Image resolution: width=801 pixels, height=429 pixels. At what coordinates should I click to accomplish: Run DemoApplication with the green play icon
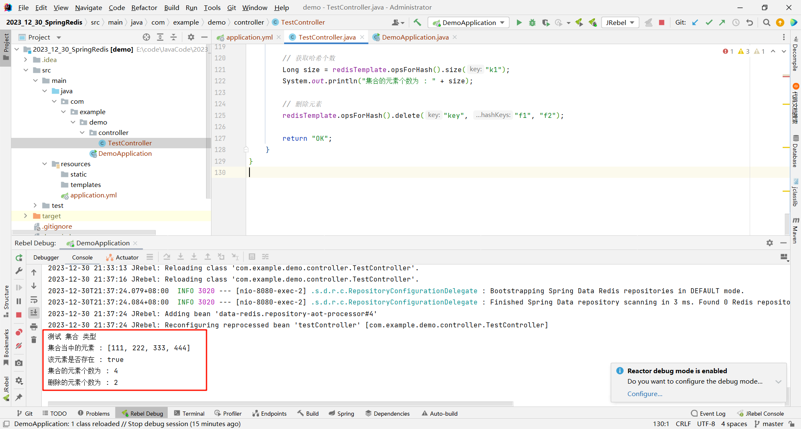tap(519, 22)
